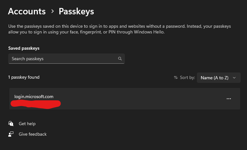
Task: Click the Get help icon
Action: pos(11,124)
